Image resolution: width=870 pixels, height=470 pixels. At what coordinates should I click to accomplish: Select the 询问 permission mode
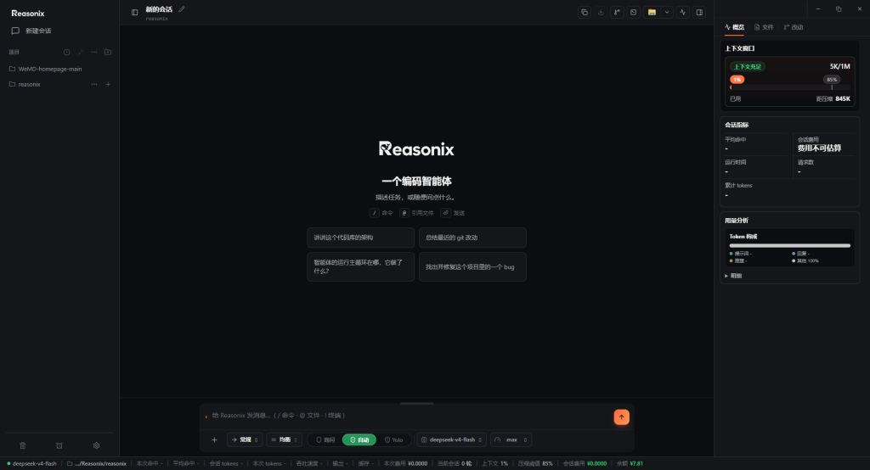pyautogui.click(x=325, y=440)
